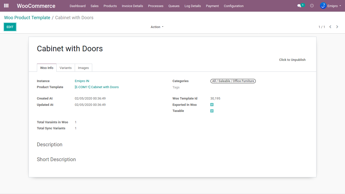Click the Click to Unpublish button
The width and height of the screenshot is (345, 194).
pos(292,60)
